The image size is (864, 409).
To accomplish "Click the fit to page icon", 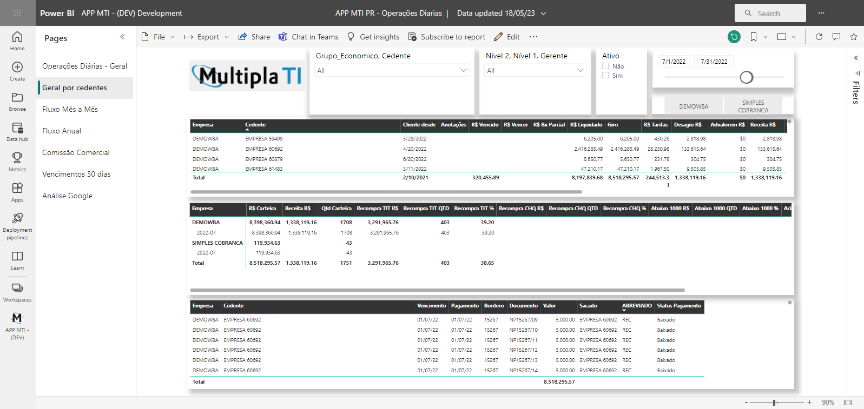I will tap(848, 403).
